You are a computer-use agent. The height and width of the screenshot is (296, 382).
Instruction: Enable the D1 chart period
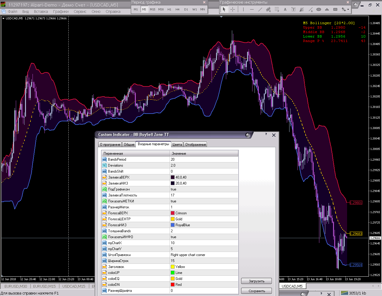[186, 10]
